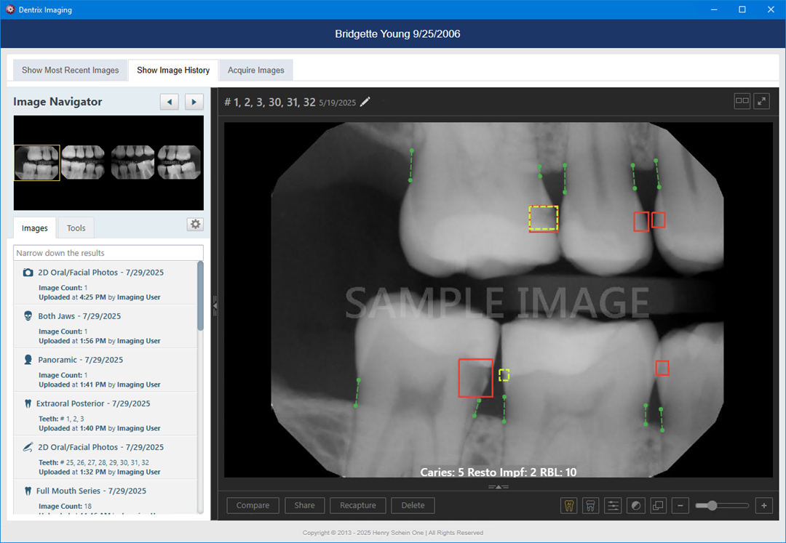Click icon beside 2D Oral/Facial Photos with teeth 25-32
The width and height of the screenshot is (786, 543).
click(28, 447)
